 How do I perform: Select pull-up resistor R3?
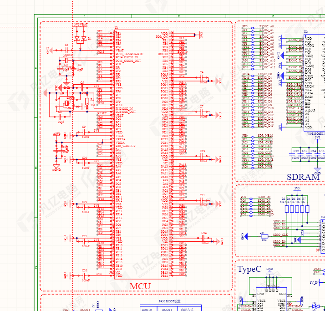tap(287, 209)
